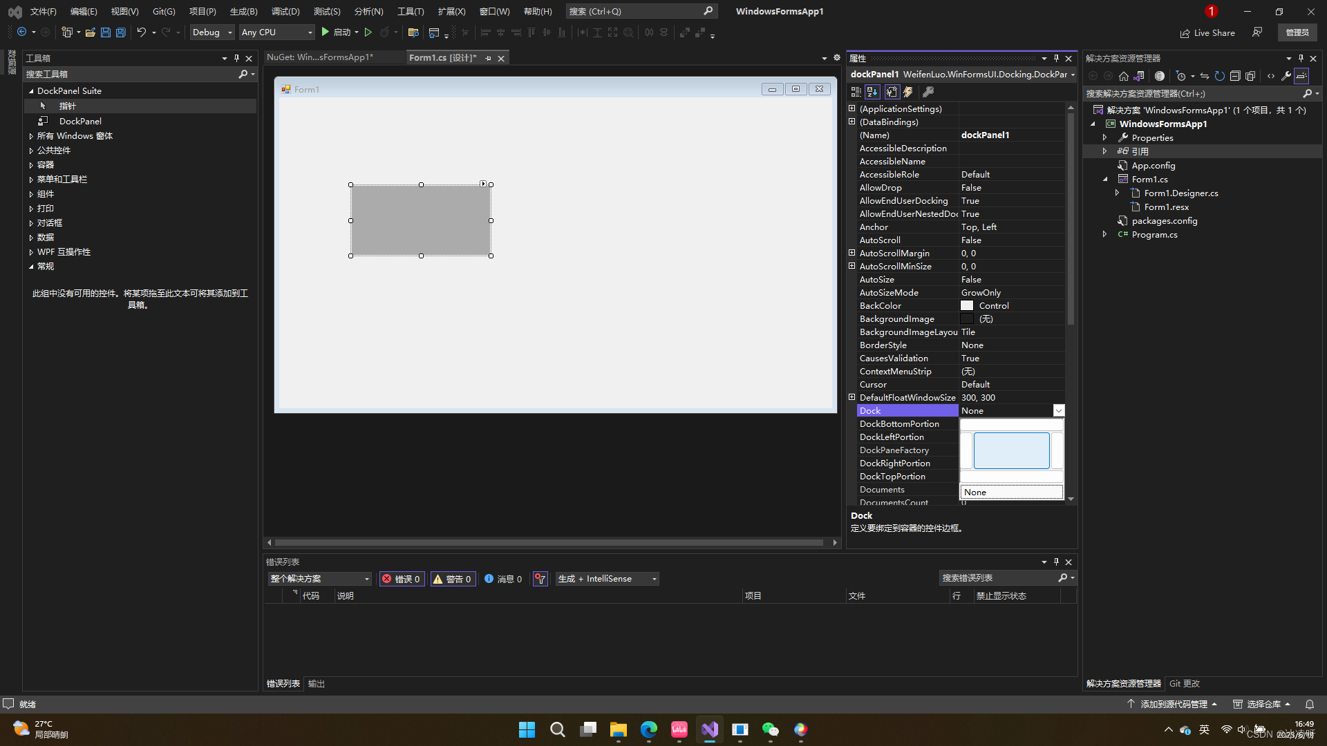
Task: Click the Home icon in Solution Explorer
Action: [x=1124, y=76]
